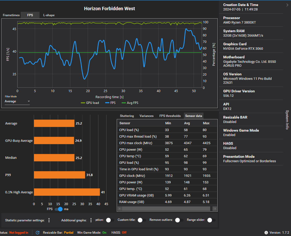Image resolution: width=291 pixels, height=236 pixels.
Task: Click 'Horizon Forbidden West' chart title
Action: point(109,9)
